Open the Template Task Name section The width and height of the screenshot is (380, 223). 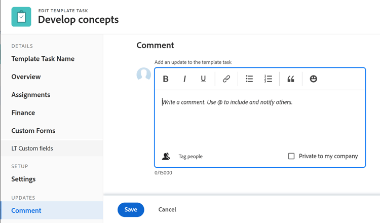pyautogui.click(x=43, y=59)
